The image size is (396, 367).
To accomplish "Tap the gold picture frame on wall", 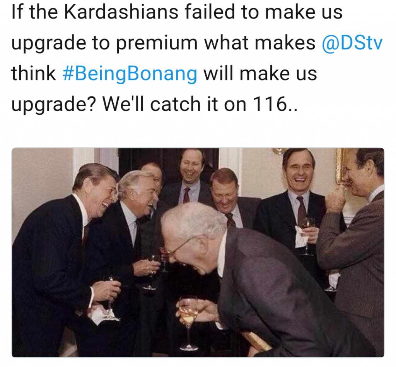I will pos(340,165).
